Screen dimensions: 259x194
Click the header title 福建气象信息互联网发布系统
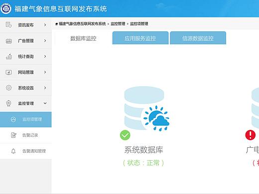(61, 8)
